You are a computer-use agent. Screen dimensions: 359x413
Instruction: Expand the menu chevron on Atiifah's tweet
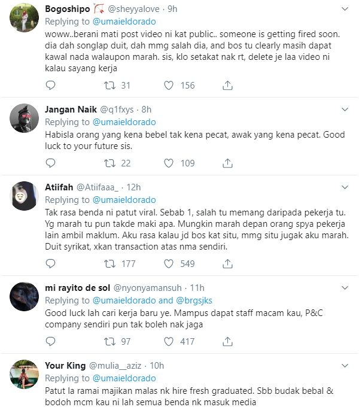[345, 187]
